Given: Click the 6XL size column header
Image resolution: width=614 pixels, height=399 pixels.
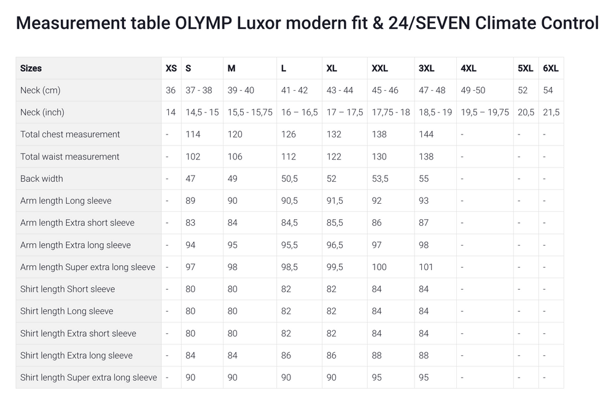Looking at the screenshot, I should point(551,68).
